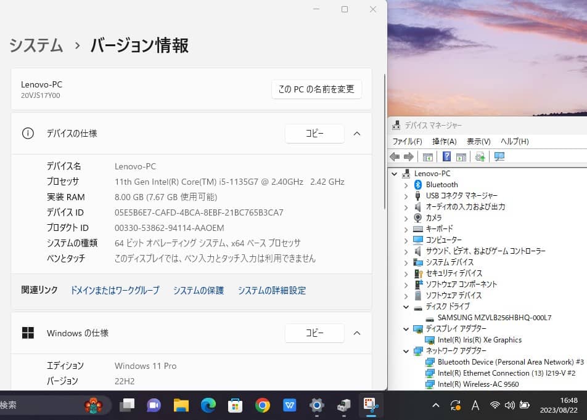
Task: Open システムの詳細設定 link
Action: [x=272, y=290]
